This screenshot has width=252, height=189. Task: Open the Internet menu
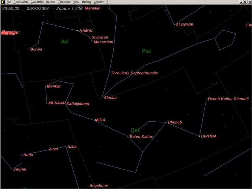[51, 2]
